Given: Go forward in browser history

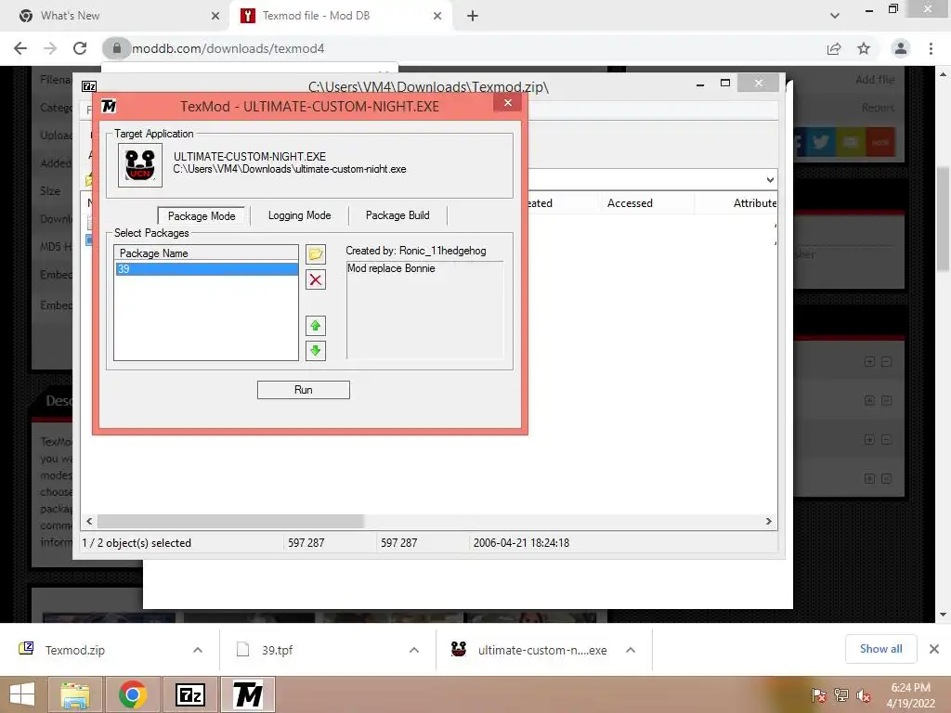Looking at the screenshot, I should (x=50, y=48).
